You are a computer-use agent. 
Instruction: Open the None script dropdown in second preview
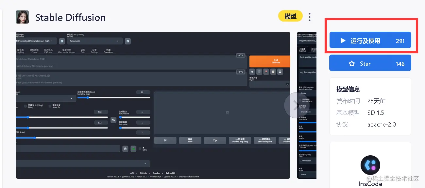point(307,174)
